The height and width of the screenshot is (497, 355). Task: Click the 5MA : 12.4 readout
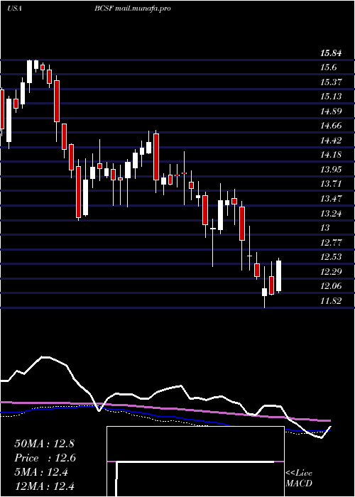pyautogui.click(x=40, y=472)
